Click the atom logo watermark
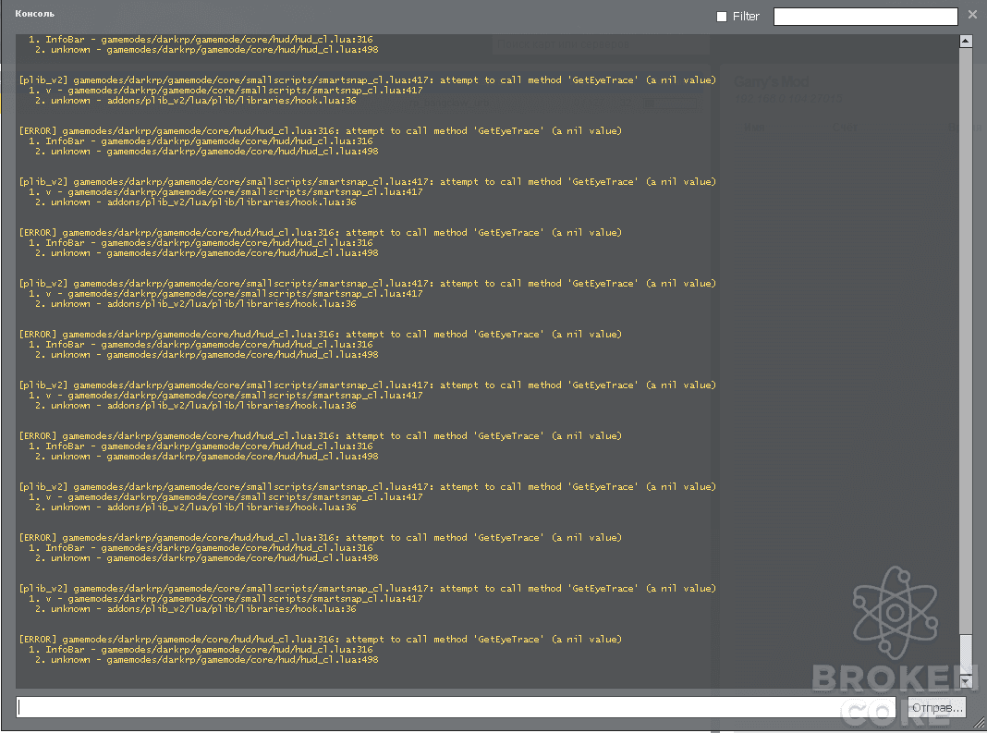 click(896, 612)
